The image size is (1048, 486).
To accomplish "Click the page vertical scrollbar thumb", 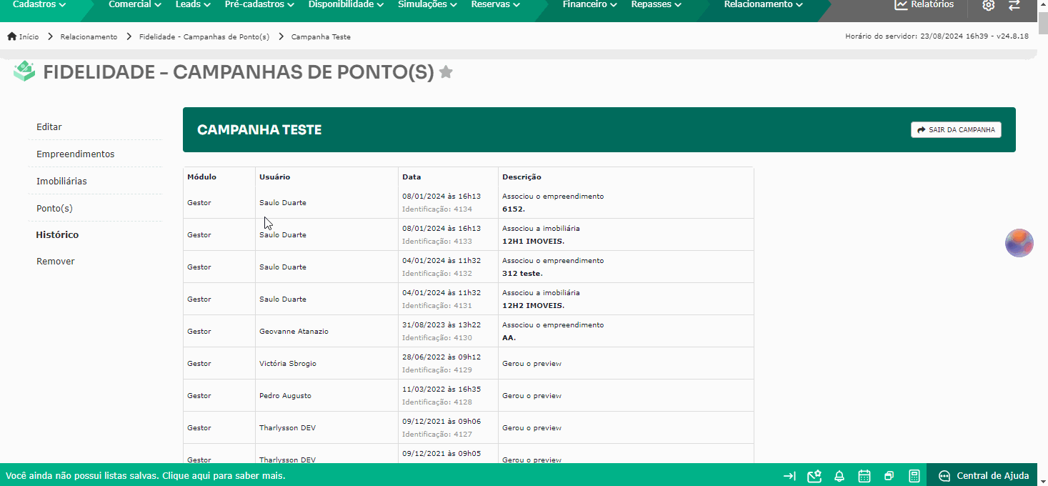I will pyautogui.click(x=1042, y=24).
